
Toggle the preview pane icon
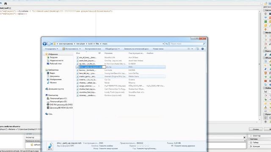click(x=197, y=49)
